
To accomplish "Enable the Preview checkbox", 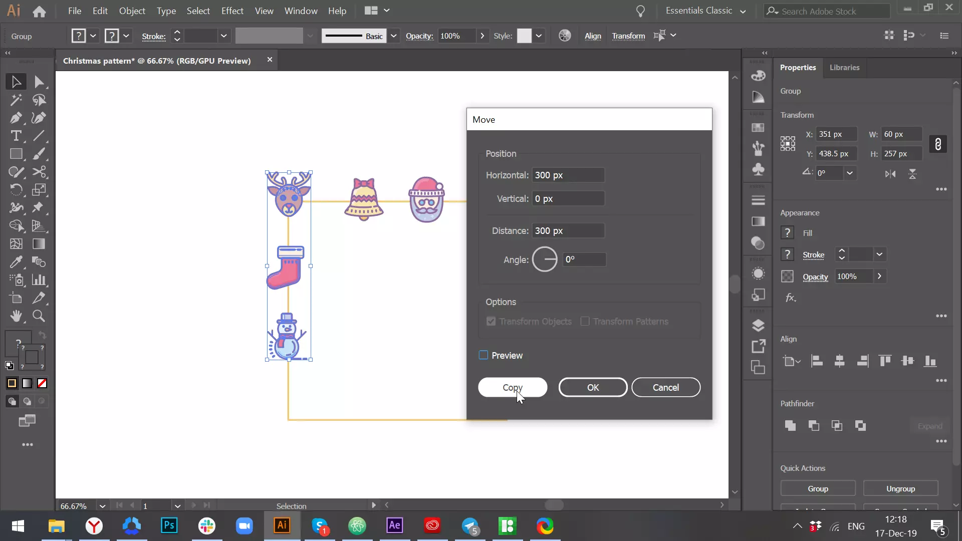I will pos(484,355).
